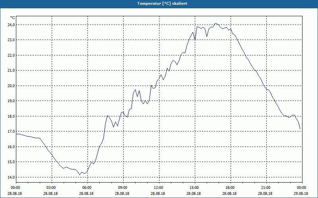This screenshot has height=198, width=318.
Task: Click the 12:00 time label
Action: [158, 188]
